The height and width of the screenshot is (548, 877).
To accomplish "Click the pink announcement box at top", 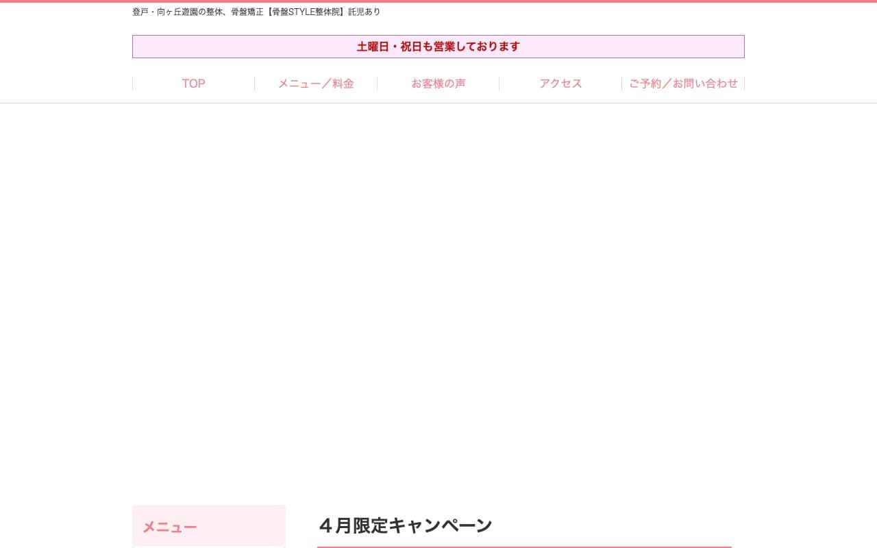I will tap(438, 46).
